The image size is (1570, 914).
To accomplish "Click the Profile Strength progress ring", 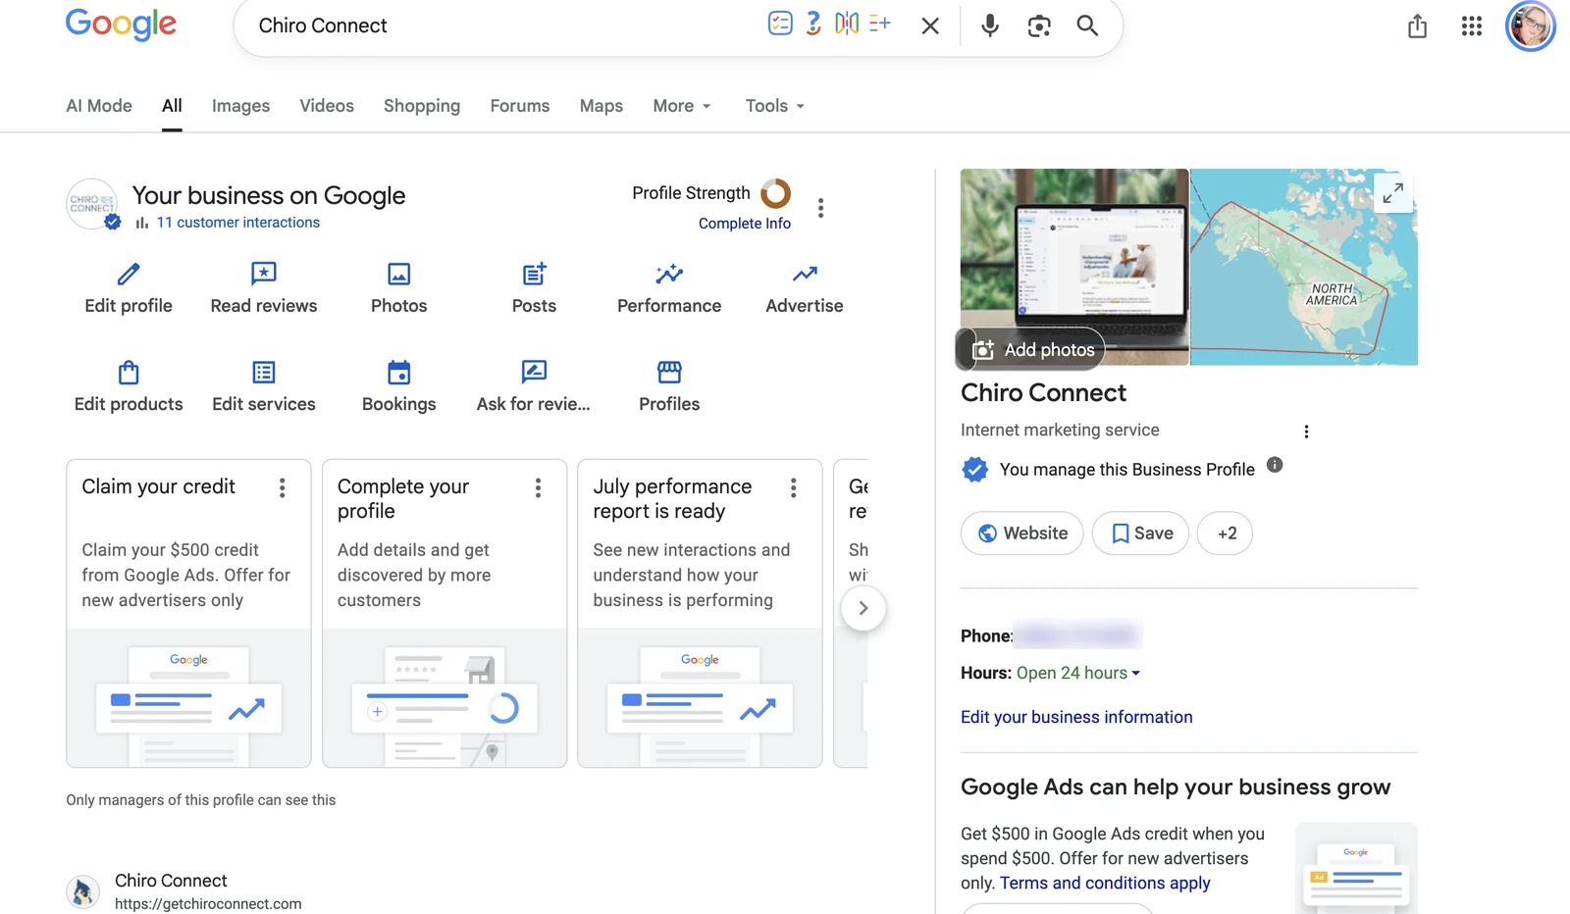I will (776, 193).
